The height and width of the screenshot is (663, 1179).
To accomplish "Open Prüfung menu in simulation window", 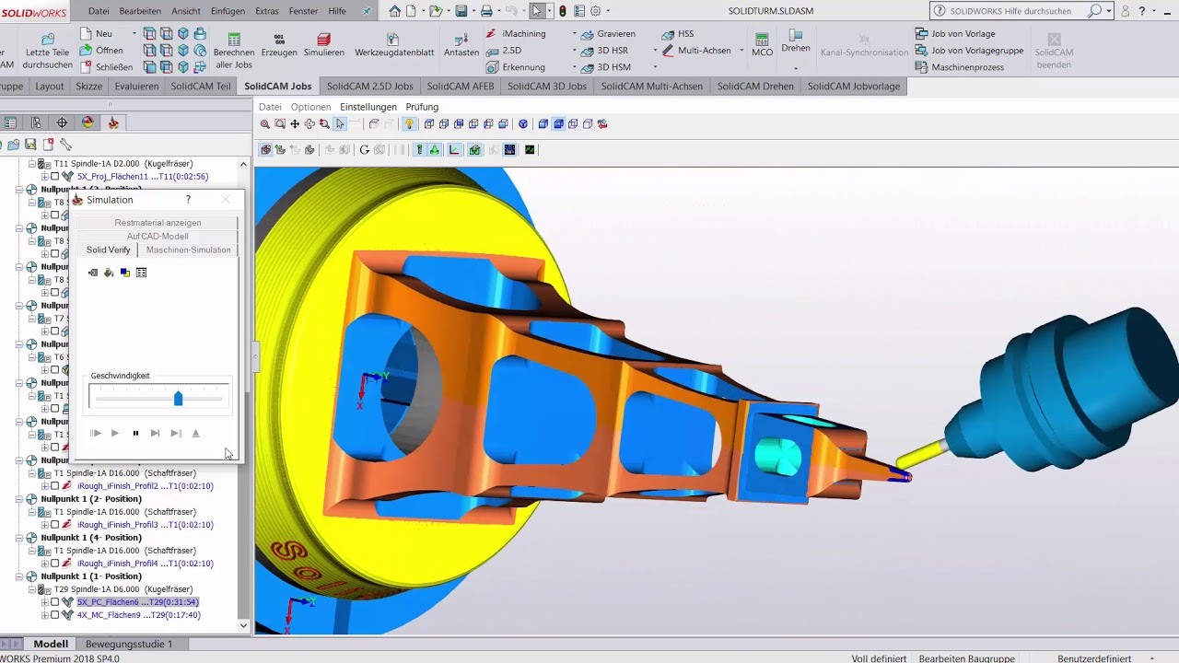I will pos(422,107).
